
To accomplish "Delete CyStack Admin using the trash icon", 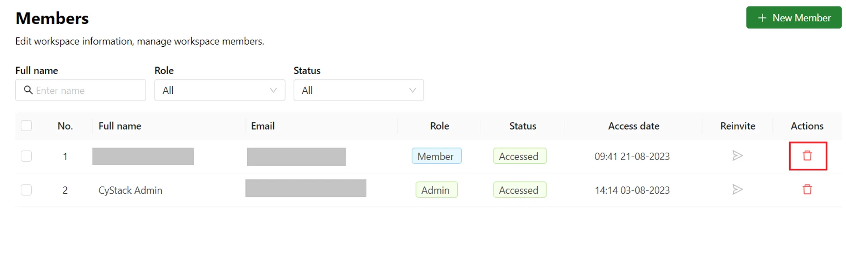I will [x=808, y=189].
